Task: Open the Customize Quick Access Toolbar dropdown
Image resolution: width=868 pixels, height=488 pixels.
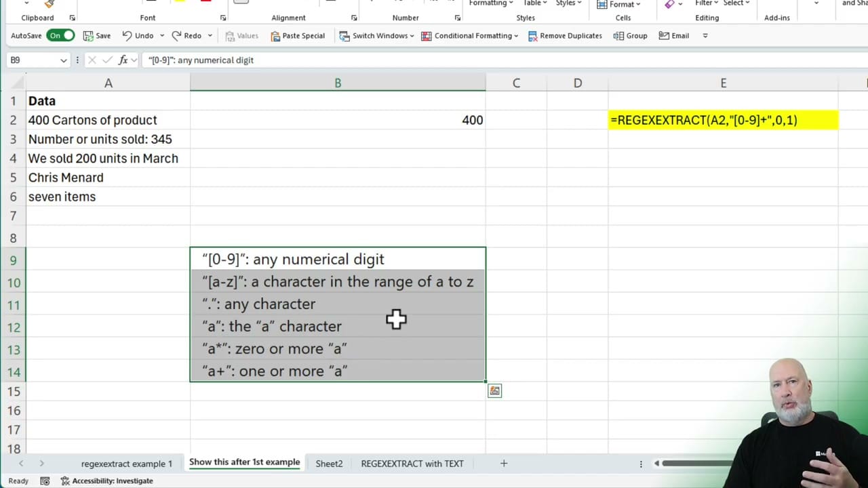Action: coord(705,35)
